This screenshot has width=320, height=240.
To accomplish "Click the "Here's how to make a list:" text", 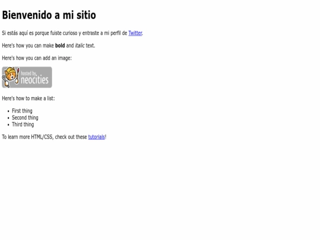I will (x=28, y=98).
